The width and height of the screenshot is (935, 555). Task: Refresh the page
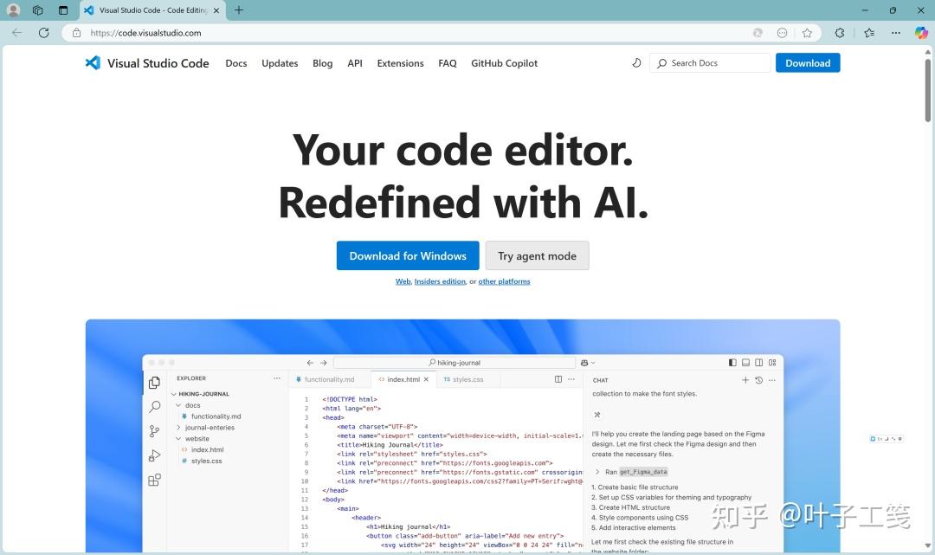tap(43, 33)
